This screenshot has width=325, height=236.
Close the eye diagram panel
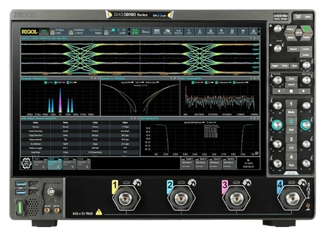[258, 38]
